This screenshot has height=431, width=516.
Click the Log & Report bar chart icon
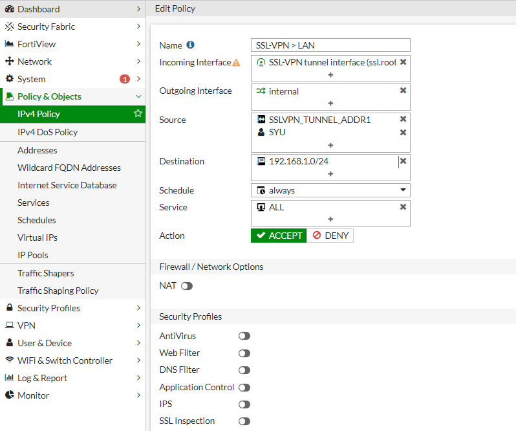(9, 377)
